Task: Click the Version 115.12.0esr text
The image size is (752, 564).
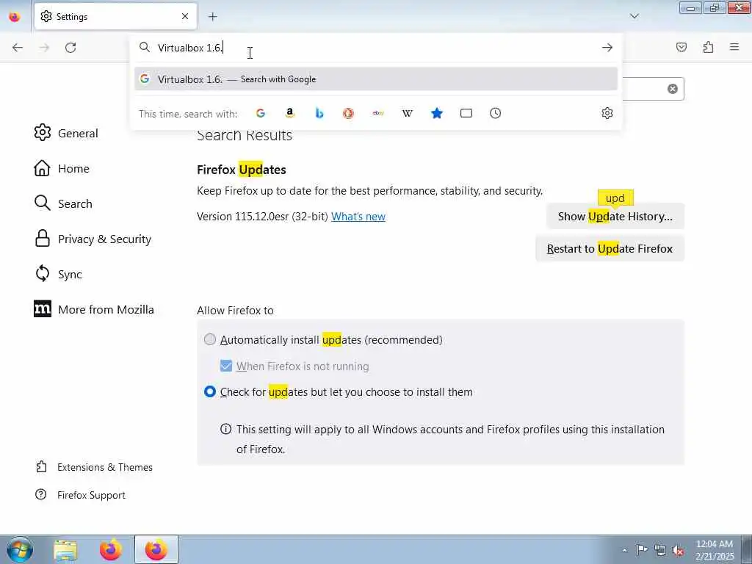Action: [262, 217]
